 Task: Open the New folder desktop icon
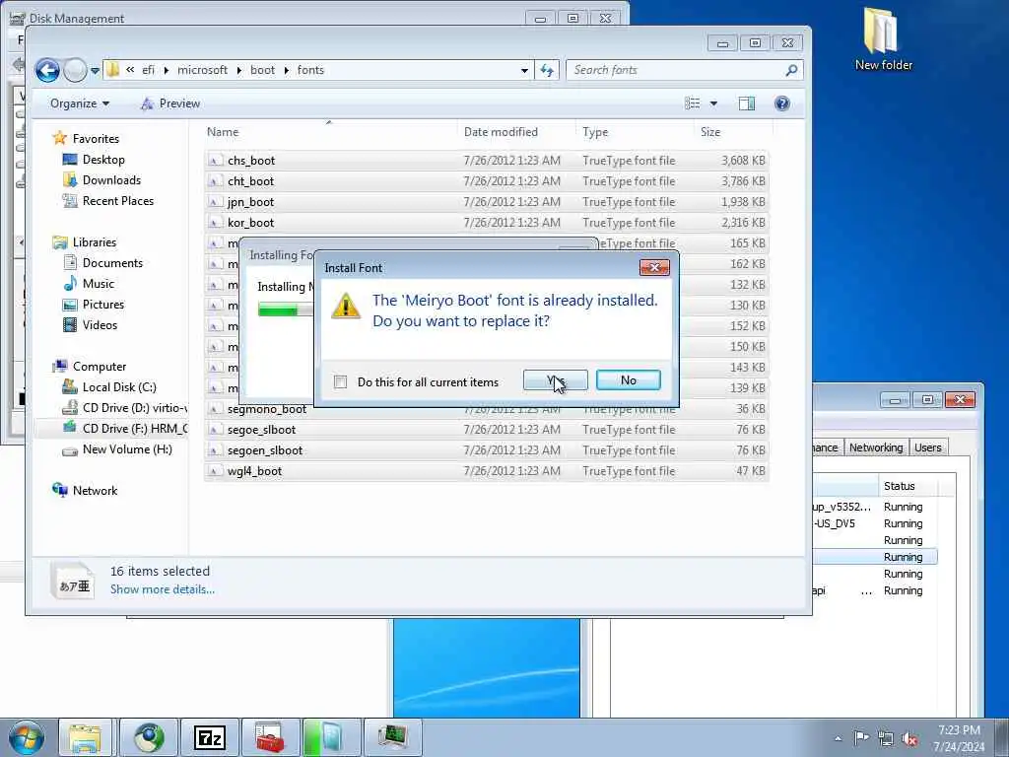coord(883,39)
